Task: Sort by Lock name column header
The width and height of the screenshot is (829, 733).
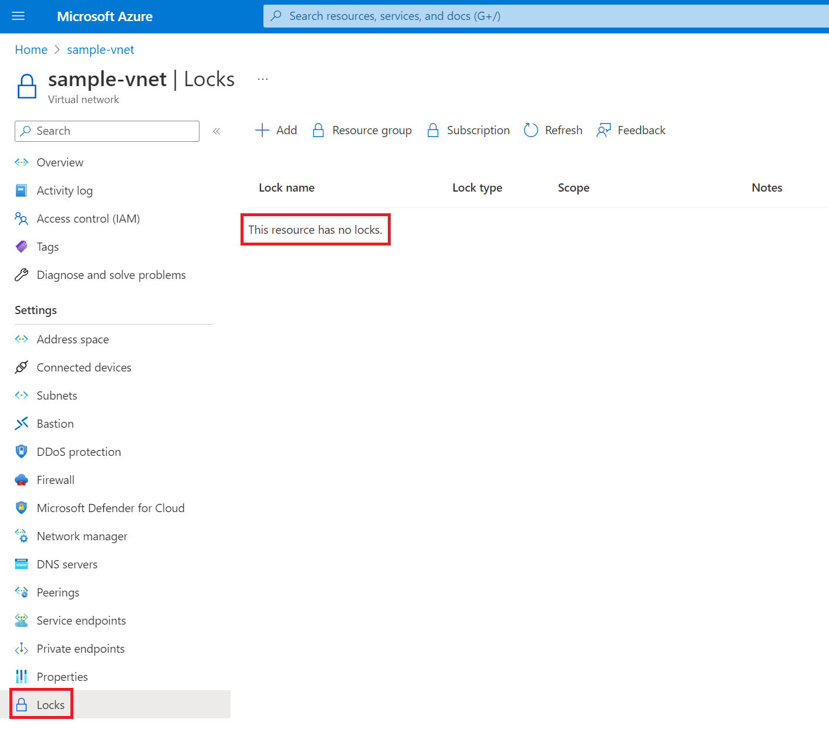Action: coord(287,187)
